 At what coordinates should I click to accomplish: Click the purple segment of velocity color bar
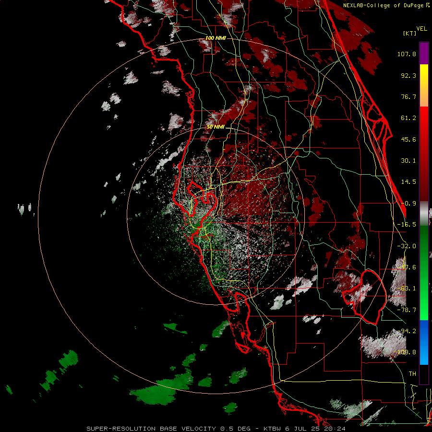pyautogui.click(x=424, y=54)
